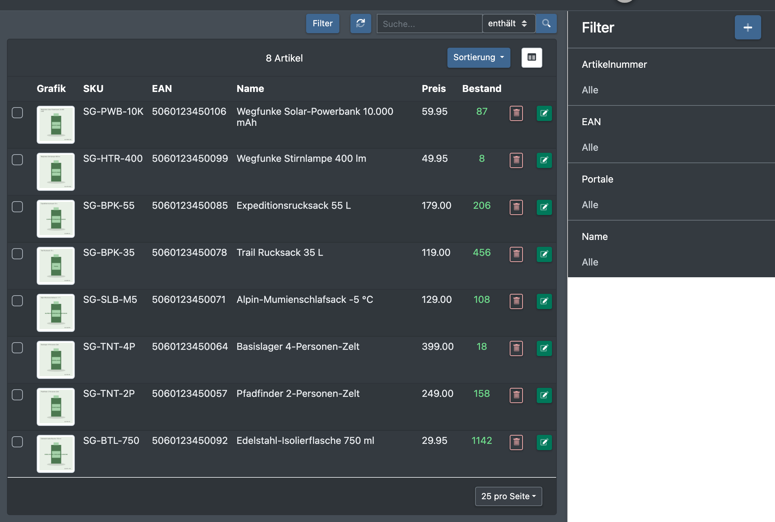
Task: Delete the Wegfunke Stirnlampe 400 lm row
Action: tap(516, 160)
